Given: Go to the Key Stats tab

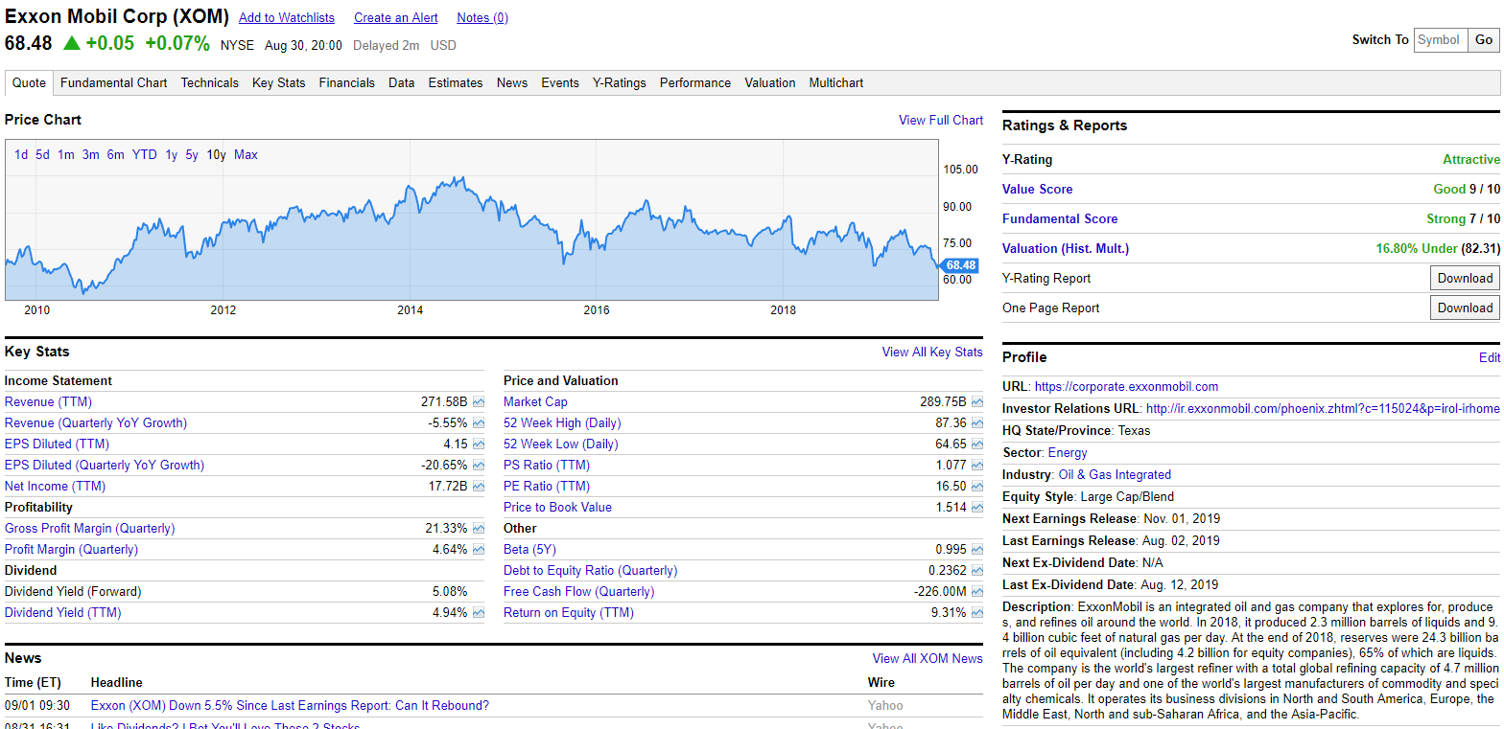Looking at the screenshot, I should pos(278,83).
